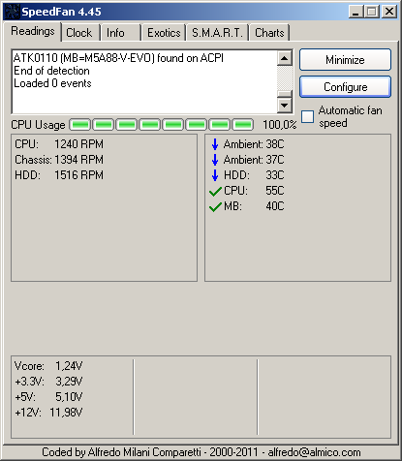
Task: Select the Readings tab
Action: point(33,31)
